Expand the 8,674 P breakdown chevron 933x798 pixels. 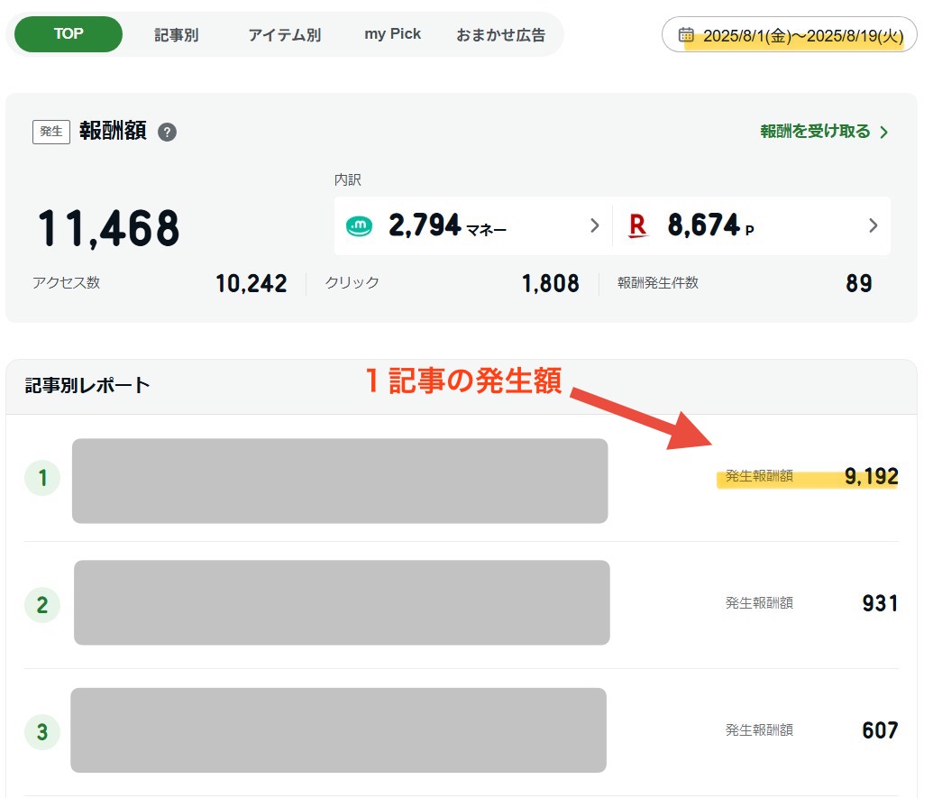pyautogui.click(x=873, y=225)
